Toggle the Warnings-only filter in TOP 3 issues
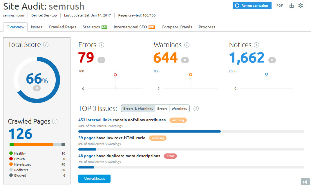The height and width of the screenshot is (185, 311). click(179, 109)
